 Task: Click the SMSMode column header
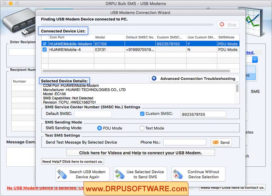[228, 37]
